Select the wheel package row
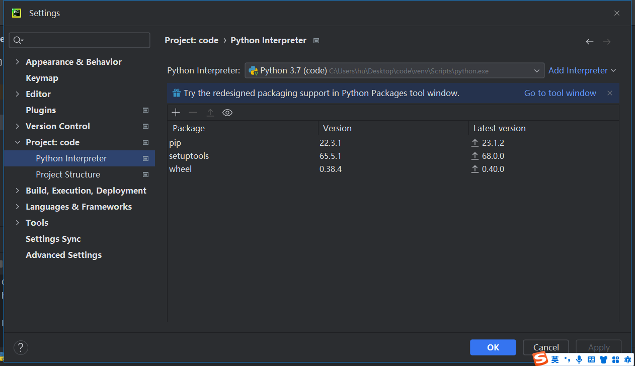This screenshot has height=366, width=635. tap(393, 169)
